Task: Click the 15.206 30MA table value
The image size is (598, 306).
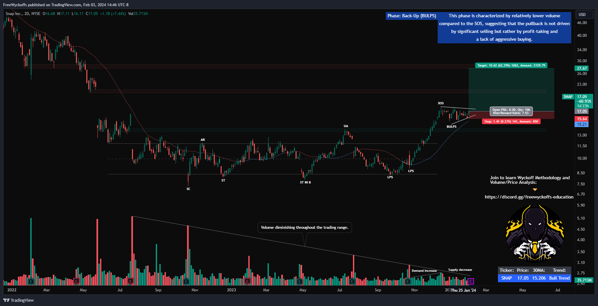Action: 539,278
